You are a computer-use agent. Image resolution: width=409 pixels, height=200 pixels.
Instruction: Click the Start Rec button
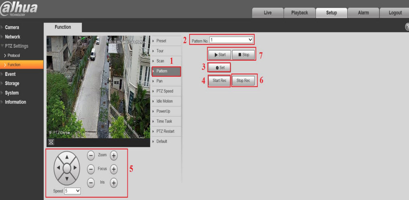(219, 81)
